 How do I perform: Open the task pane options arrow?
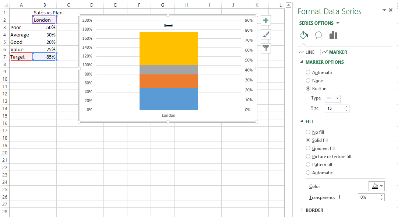(x=384, y=10)
